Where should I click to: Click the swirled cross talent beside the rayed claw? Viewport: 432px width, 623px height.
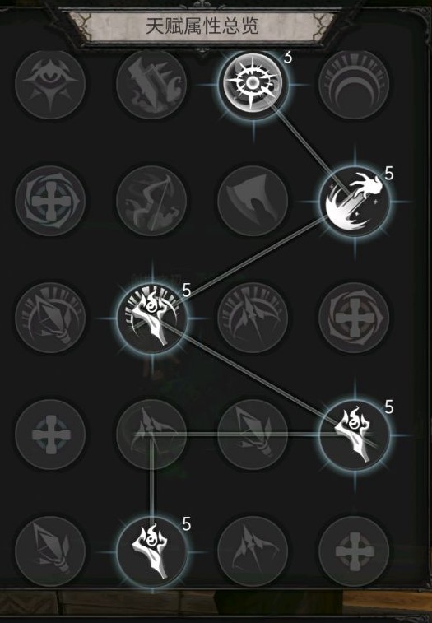click(x=354, y=318)
